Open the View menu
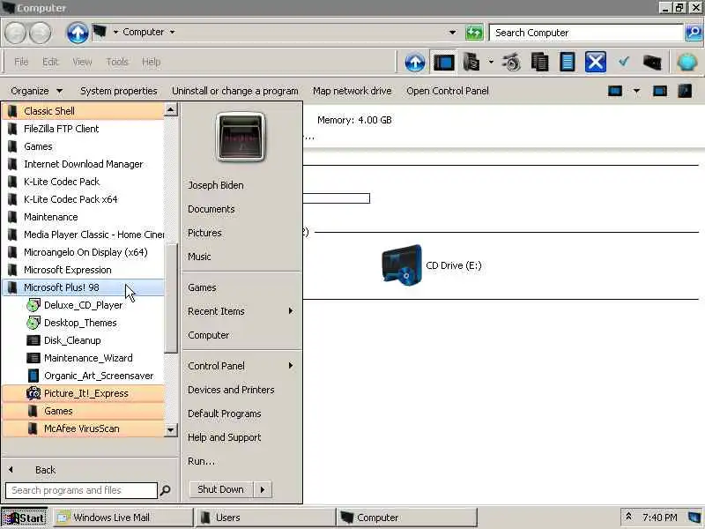This screenshot has height=529, width=705. pos(82,62)
